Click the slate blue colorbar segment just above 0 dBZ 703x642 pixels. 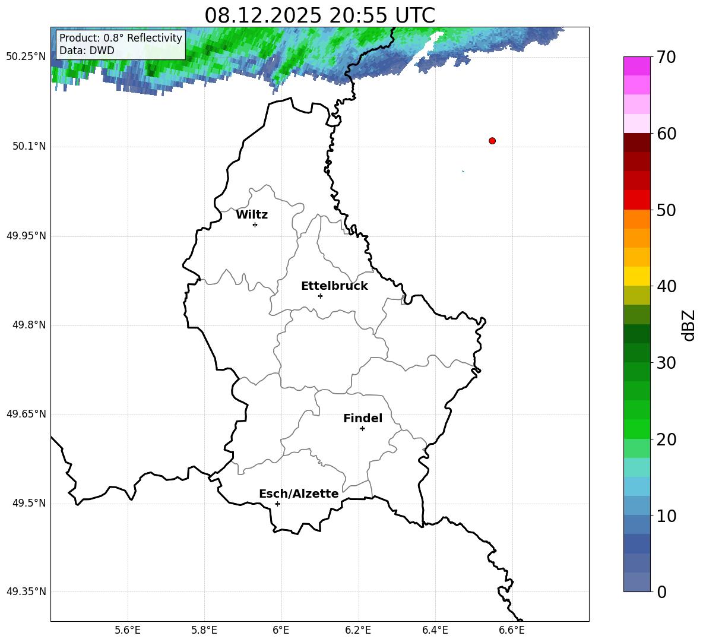636,582
